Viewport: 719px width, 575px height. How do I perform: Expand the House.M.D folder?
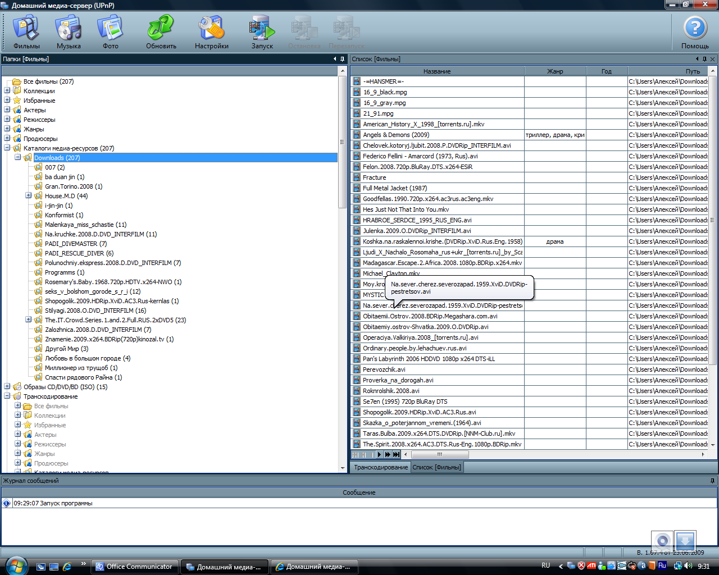point(28,196)
